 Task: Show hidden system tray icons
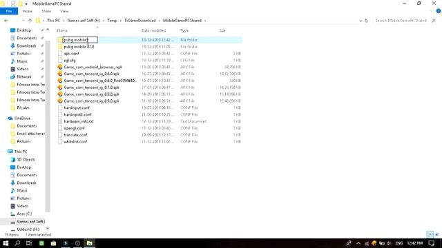click(358, 243)
